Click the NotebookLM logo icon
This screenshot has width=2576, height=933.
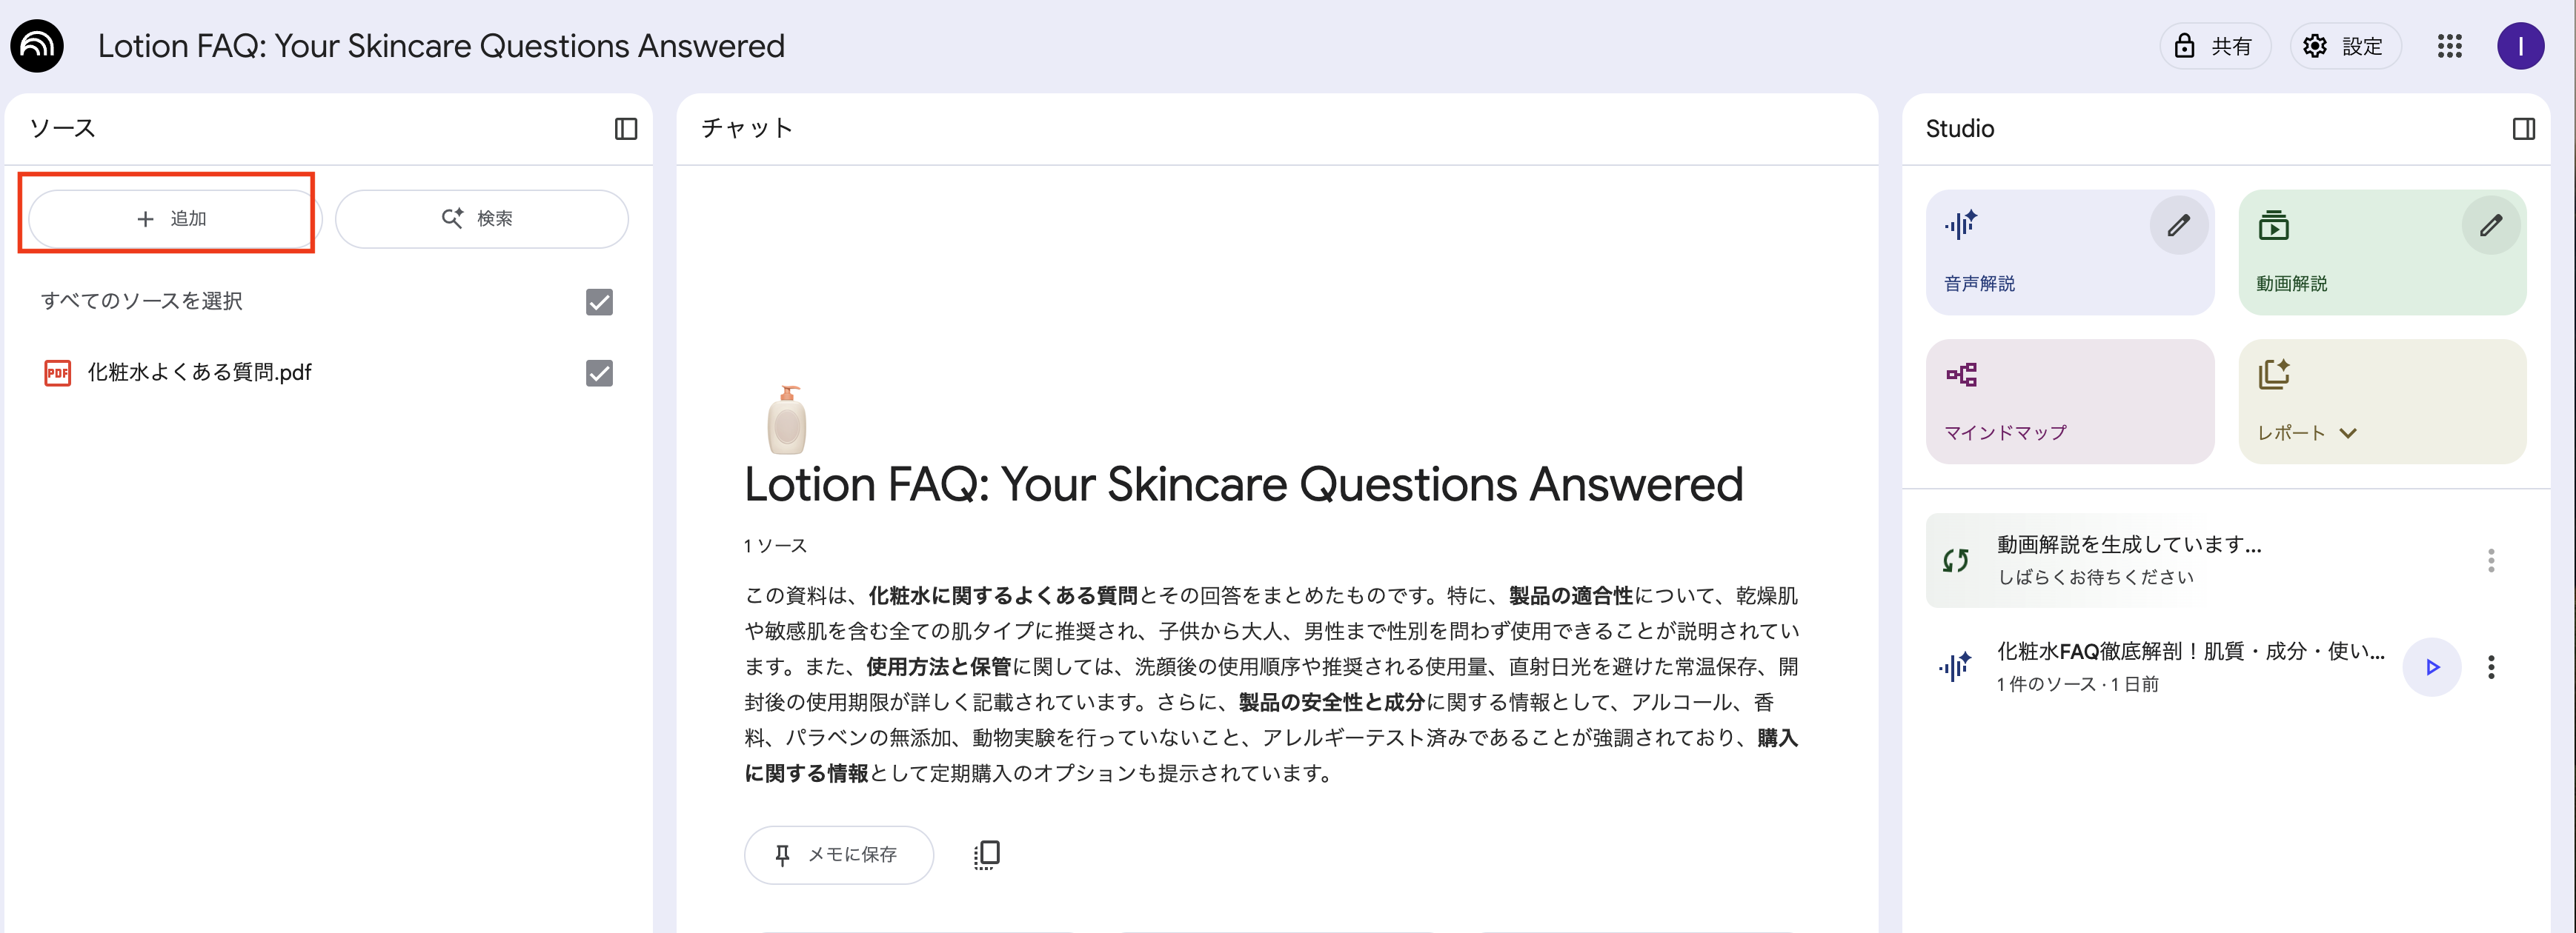click(x=37, y=46)
